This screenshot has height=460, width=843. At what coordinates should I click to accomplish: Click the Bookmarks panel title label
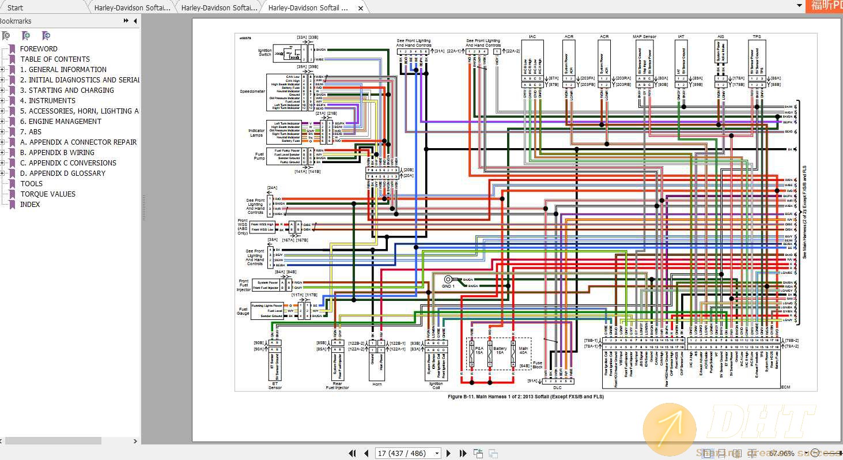point(15,21)
